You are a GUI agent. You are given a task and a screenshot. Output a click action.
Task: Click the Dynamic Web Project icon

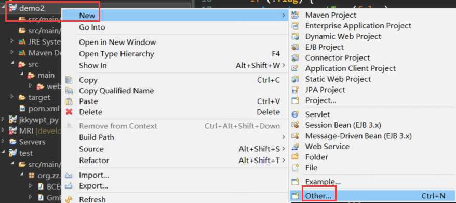pyautogui.click(x=295, y=37)
